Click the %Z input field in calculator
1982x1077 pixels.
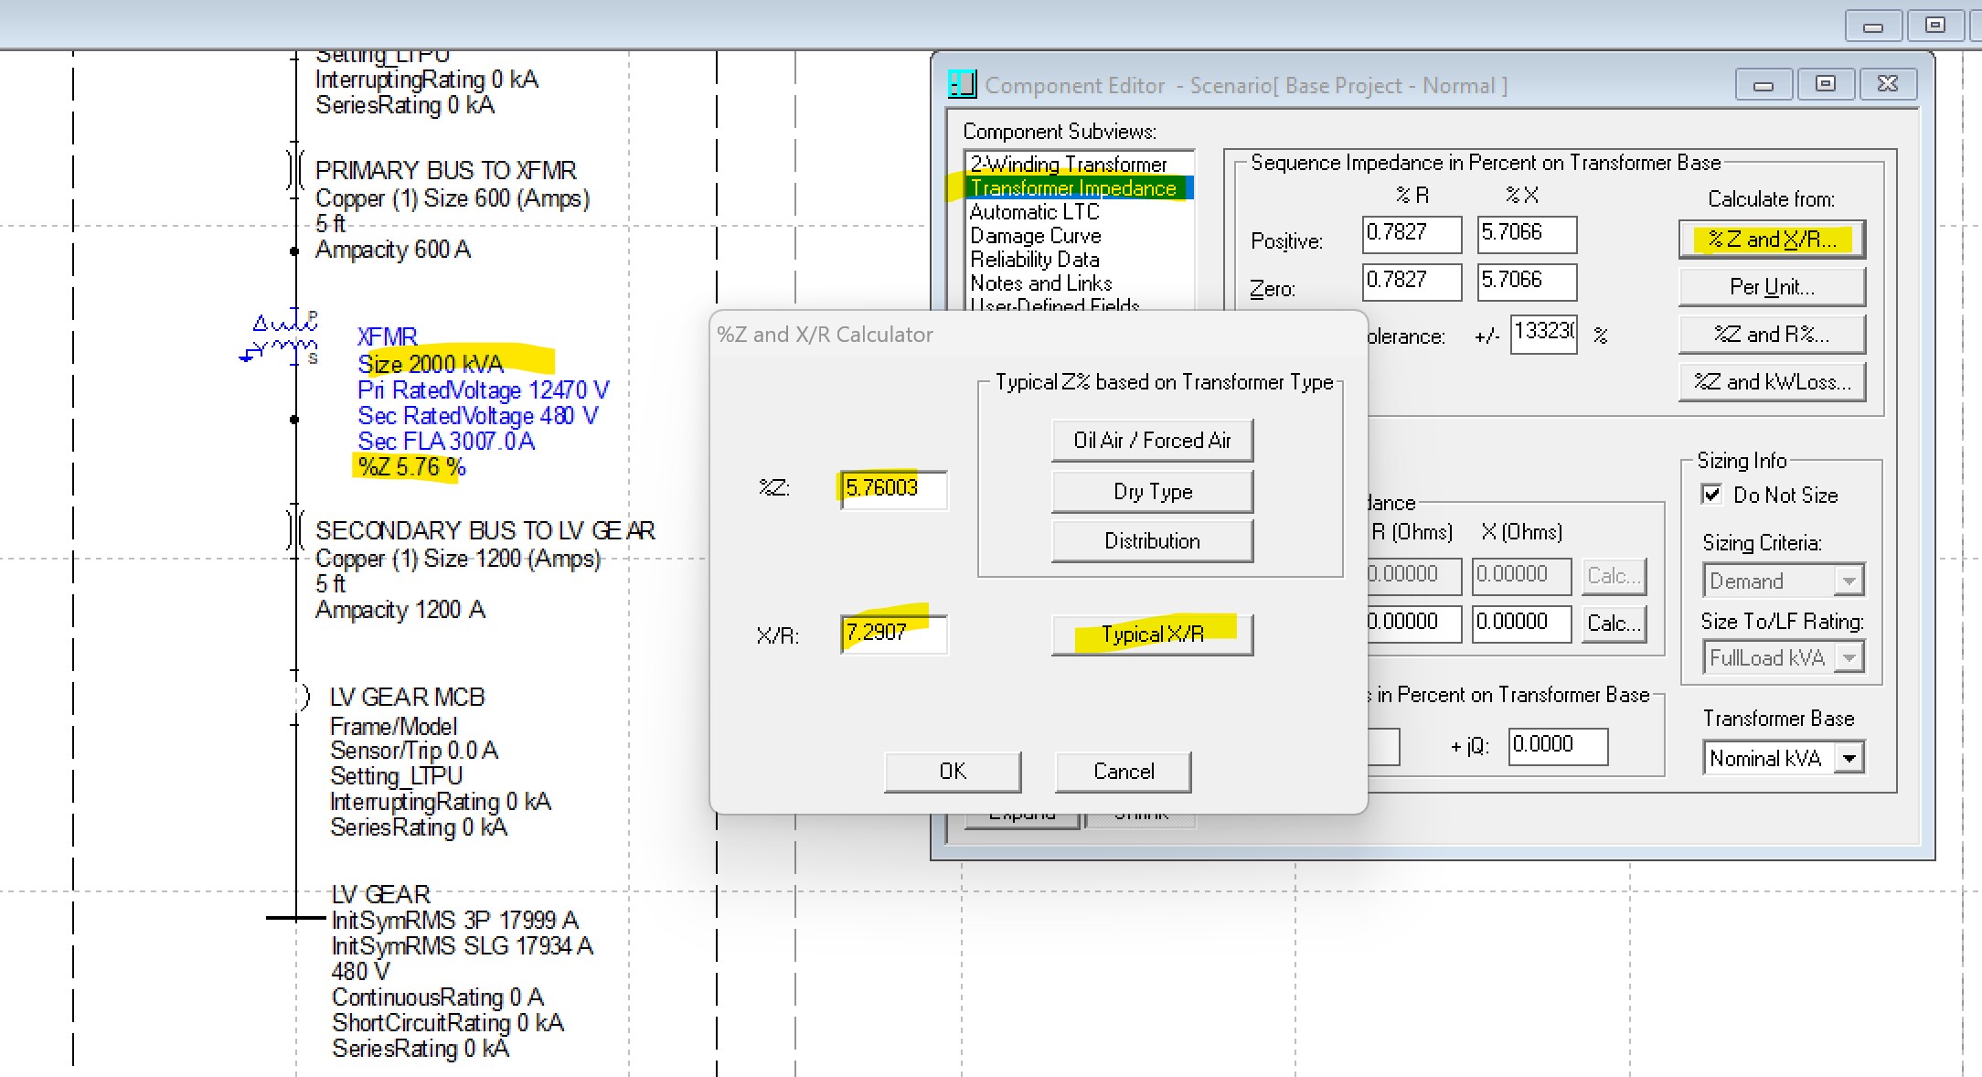tap(892, 488)
